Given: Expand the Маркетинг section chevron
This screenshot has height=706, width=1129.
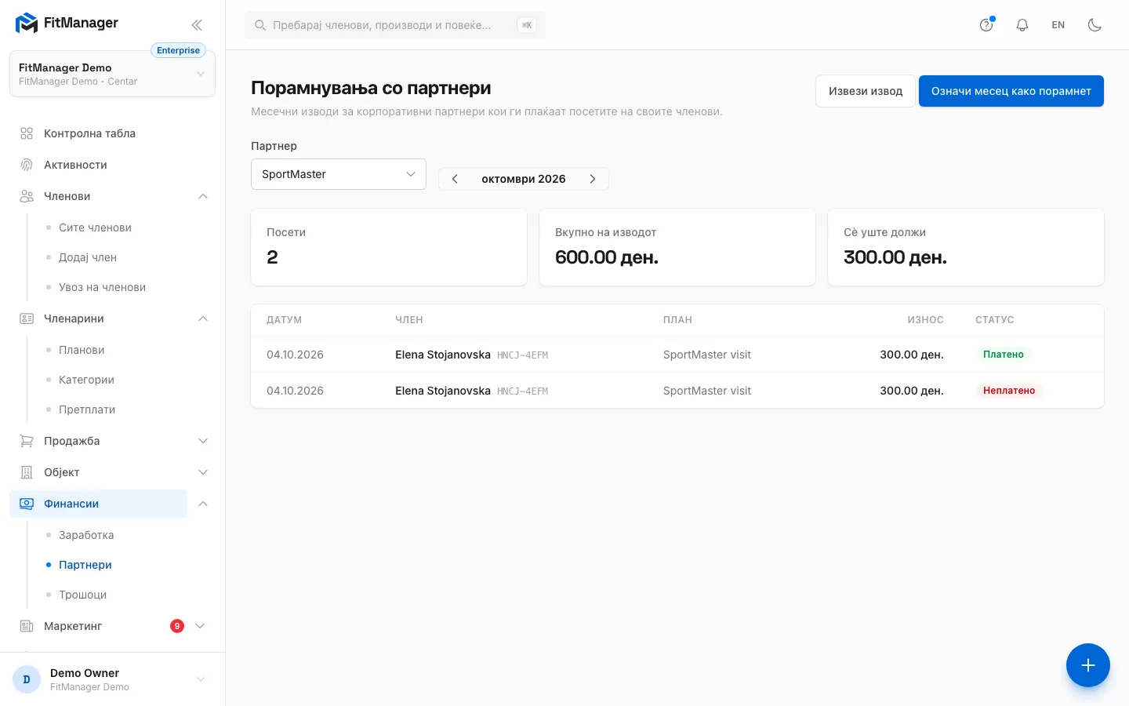Looking at the screenshot, I should tap(200, 626).
